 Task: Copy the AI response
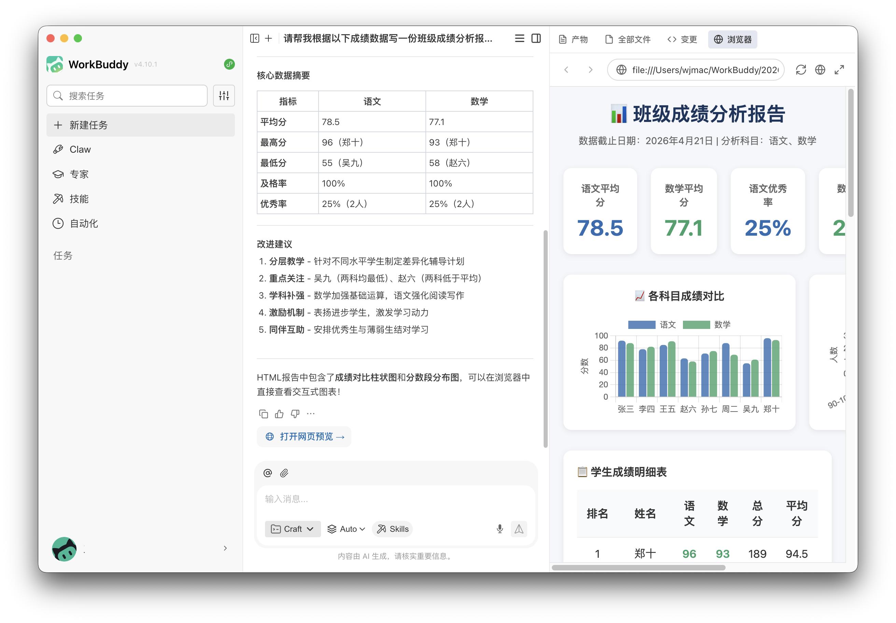tap(264, 414)
